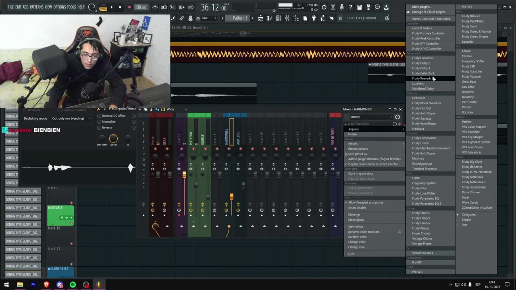Screen dimensions: 516x290
Task: Toggle the metronome icon
Action: point(155,7)
